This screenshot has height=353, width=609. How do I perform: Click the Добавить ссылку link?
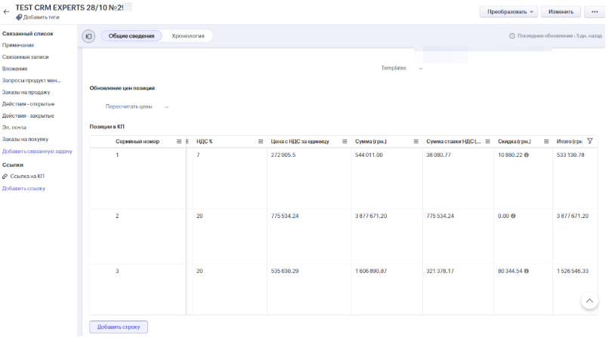pyautogui.click(x=23, y=189)
